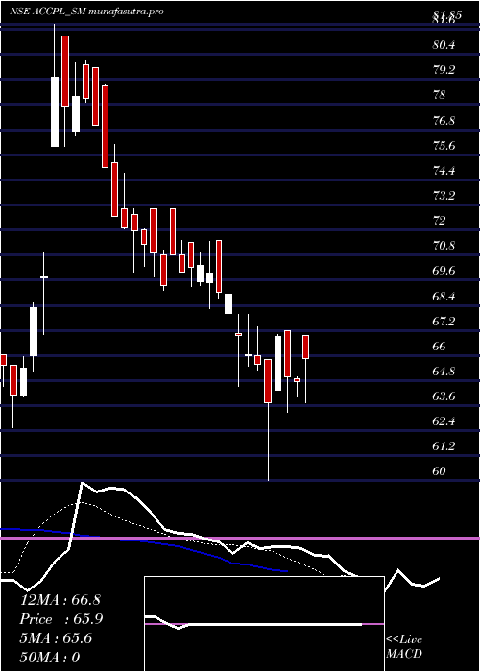Select the 66 price axis label
Image resolution: width=480 pixels, height=672 pixels.
coord(440,347)
